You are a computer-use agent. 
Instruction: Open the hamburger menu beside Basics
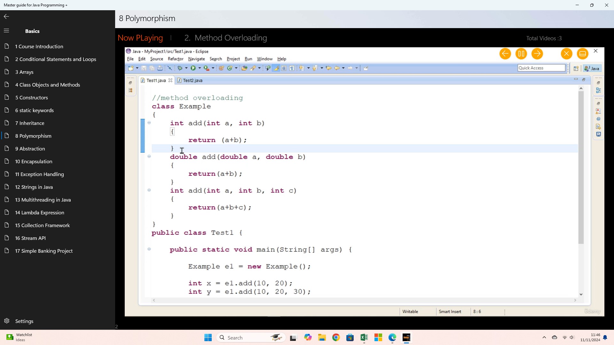point(6,31)
